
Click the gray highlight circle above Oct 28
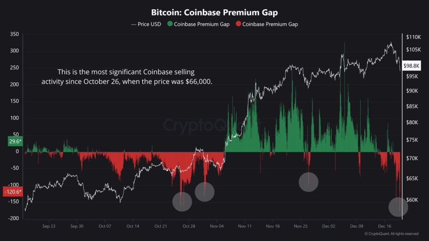pyautogui.click(x=182, y=202)
